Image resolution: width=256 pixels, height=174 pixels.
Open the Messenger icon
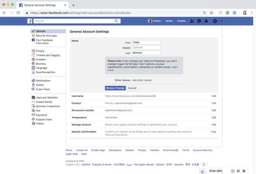(199, 21)
